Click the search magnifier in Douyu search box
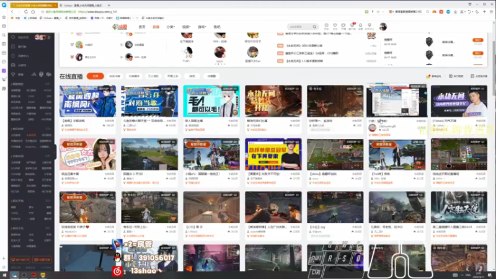 [314, 27]
